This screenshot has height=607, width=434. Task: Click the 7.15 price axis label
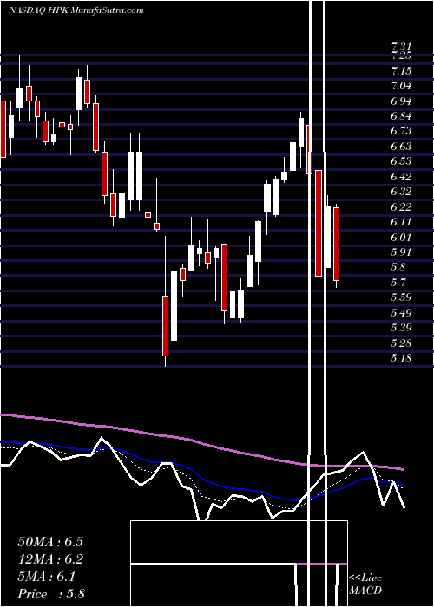[x=401, y=71]
